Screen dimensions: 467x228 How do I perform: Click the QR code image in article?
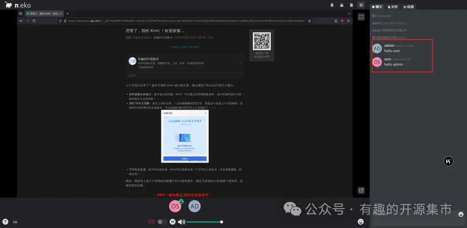(262, 41)
